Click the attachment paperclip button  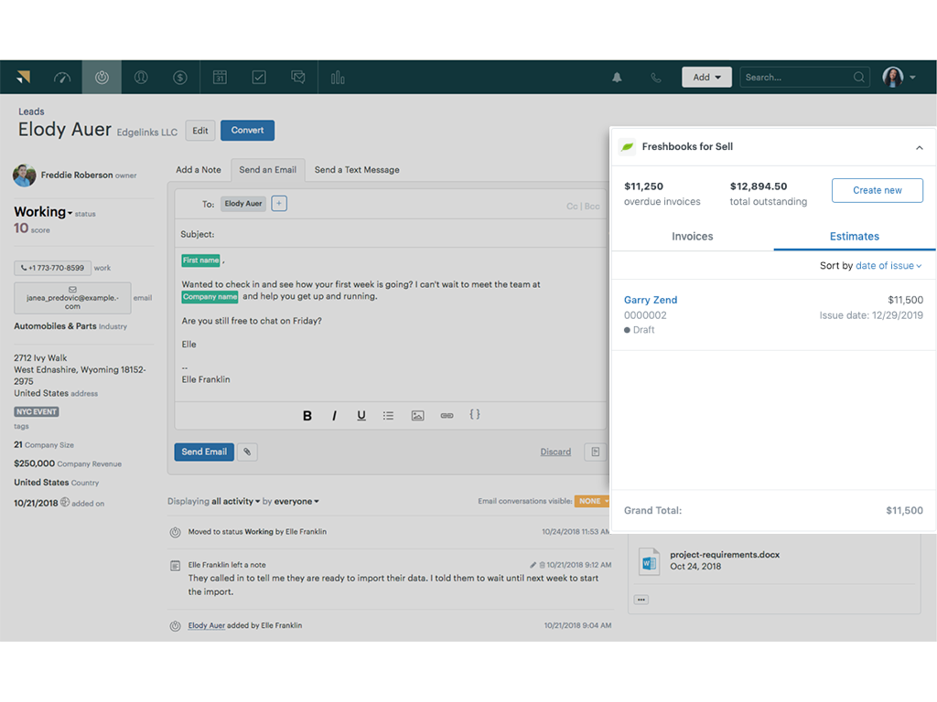tap(247, 452)
